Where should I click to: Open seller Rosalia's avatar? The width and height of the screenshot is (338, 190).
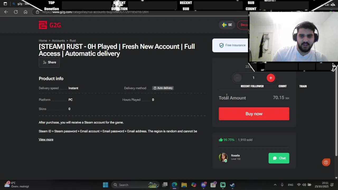223,157
